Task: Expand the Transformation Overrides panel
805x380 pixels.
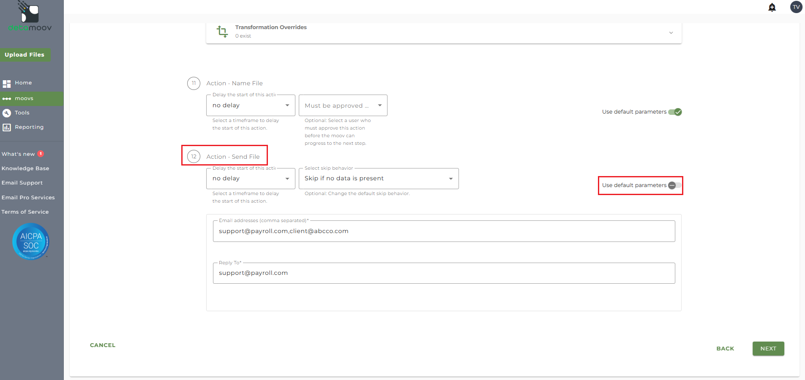Action: point(671,33)
